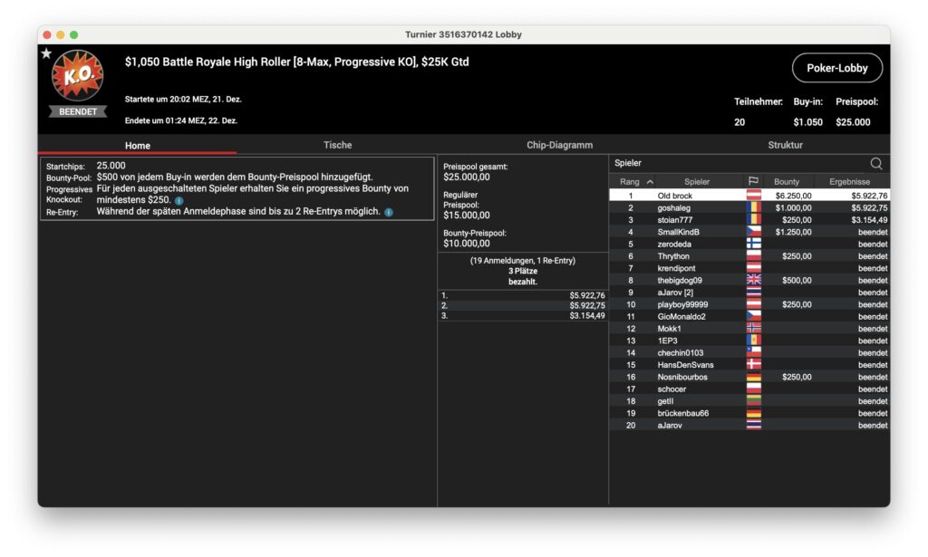Select the Home tab
The width and height of the screenshot is (928, 557).
coord(138,145)
